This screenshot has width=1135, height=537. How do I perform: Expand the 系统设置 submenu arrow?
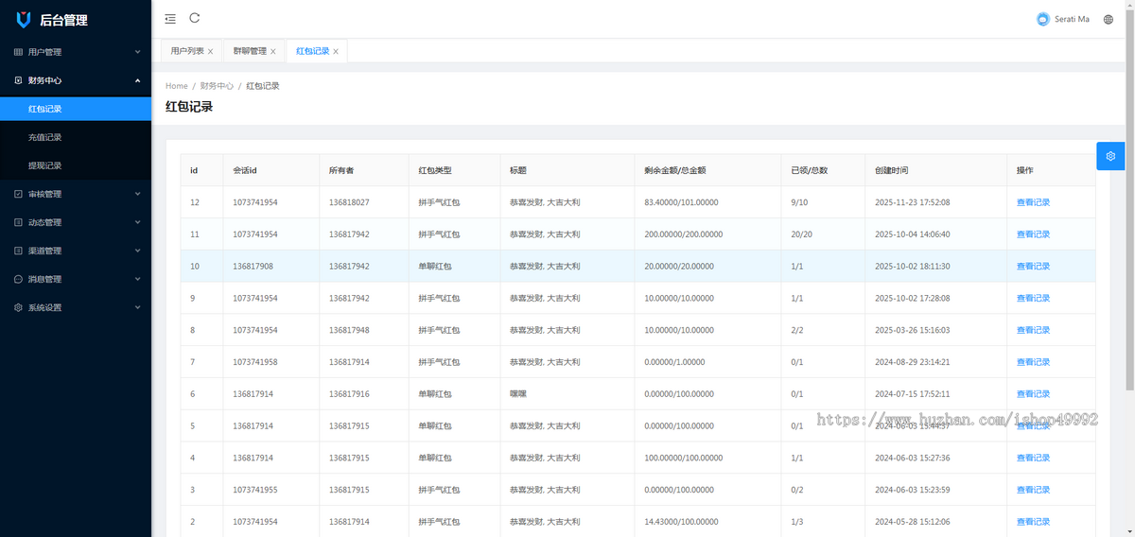point(137,307)
